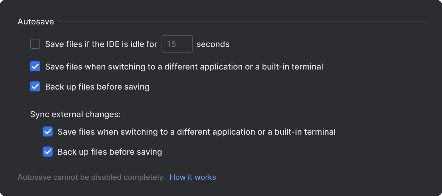Image resolution: width=442 pixels, height=196 pixels.
Task: Toggle the Sync external changes save checkbox
Action: (x=47, y=132)
